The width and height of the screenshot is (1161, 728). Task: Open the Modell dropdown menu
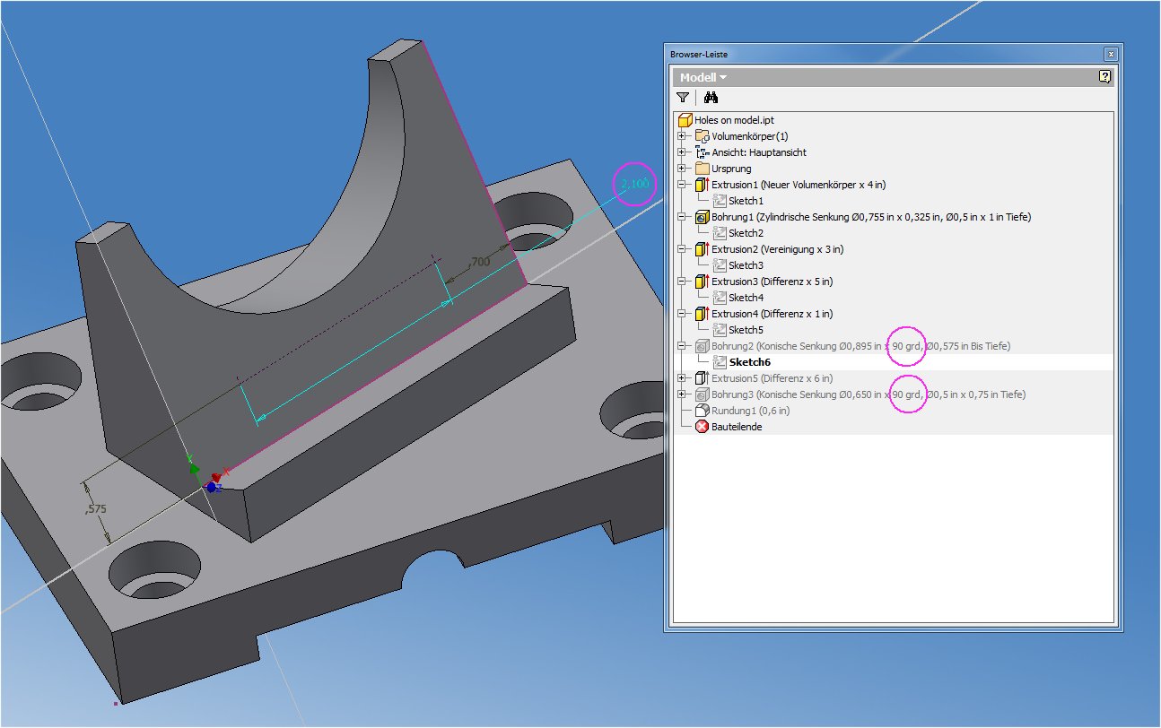(703, 78)
